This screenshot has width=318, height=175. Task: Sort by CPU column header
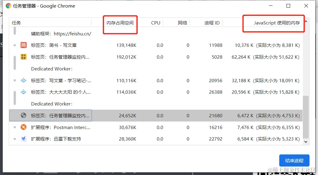pos(156,23)
